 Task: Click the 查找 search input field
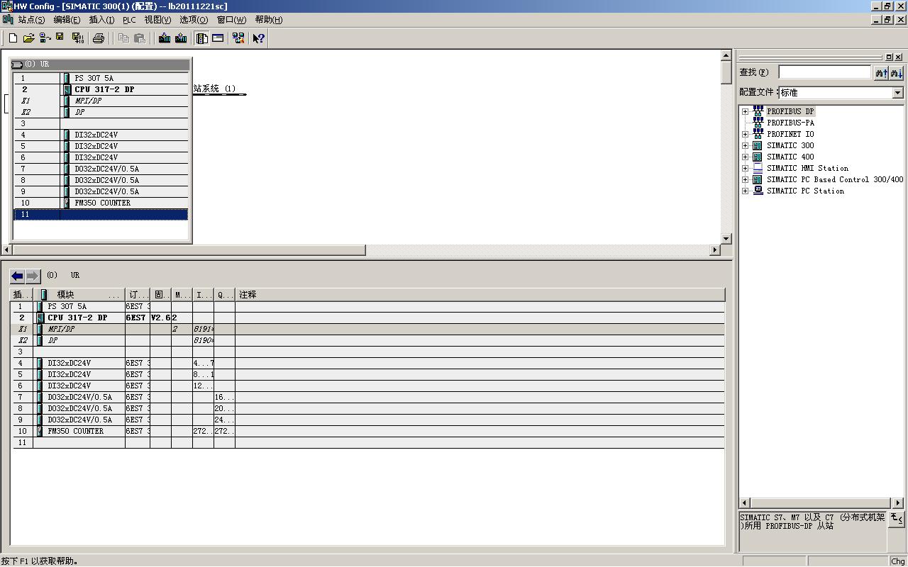coord(825,72)
